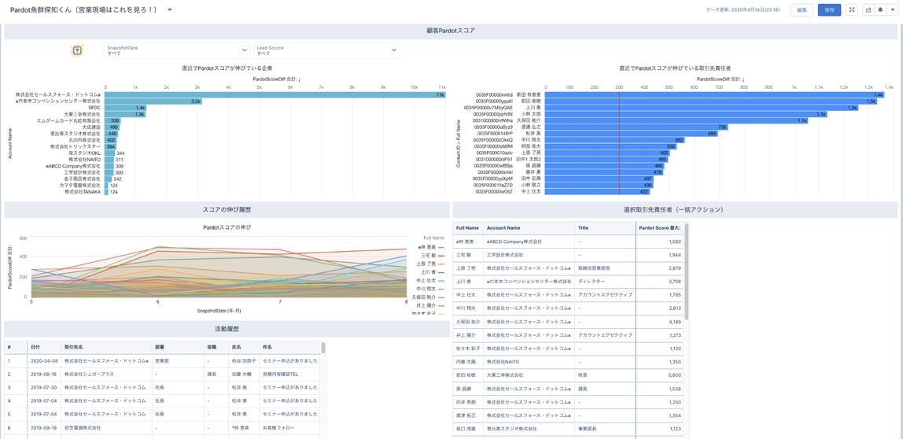The height and width of the screenshot is (439, 903).
Task: Select the SFDC 1.4k bar
Action: tap(125, 107)
